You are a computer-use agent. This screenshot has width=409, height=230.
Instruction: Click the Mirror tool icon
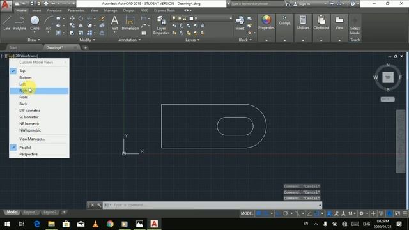pos(81,26)
